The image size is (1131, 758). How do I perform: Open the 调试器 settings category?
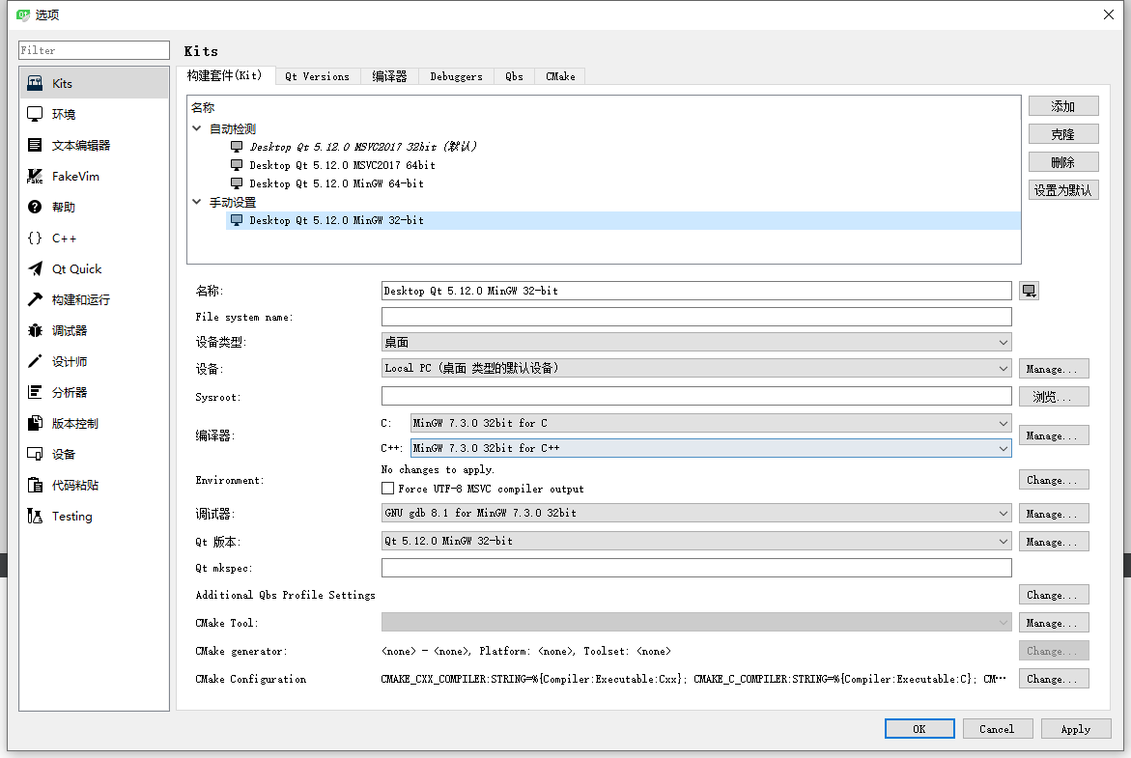(94, 330)
